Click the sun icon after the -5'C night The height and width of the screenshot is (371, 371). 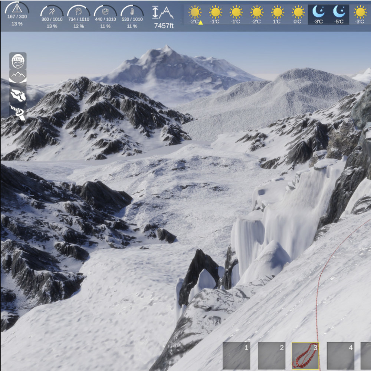coord(360,12)
